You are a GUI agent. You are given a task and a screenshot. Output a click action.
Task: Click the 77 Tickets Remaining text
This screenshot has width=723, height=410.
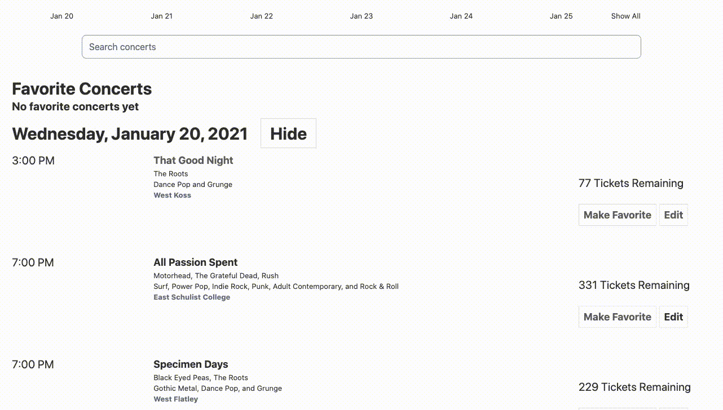pos(631,183)
